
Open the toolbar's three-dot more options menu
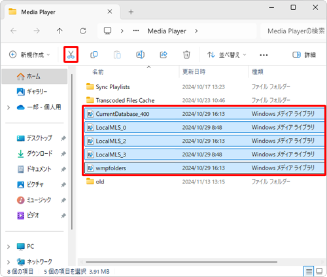pyautogui.click(x=264, y=55)
